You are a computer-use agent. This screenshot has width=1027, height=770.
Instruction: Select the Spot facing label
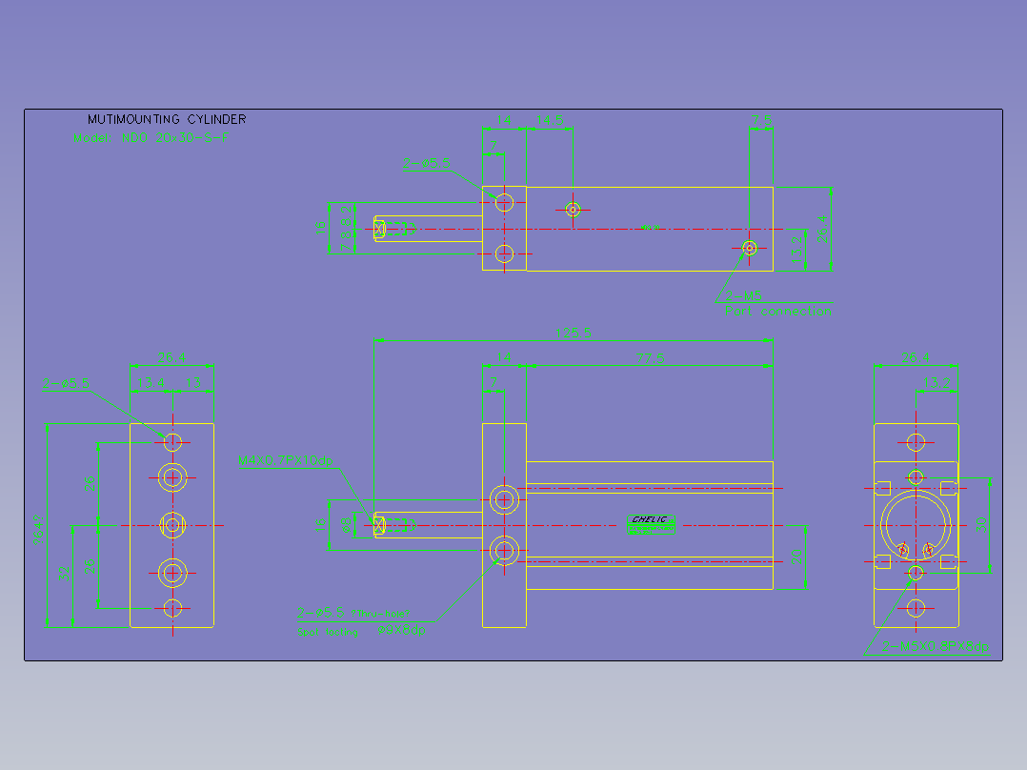coord(328,632)
